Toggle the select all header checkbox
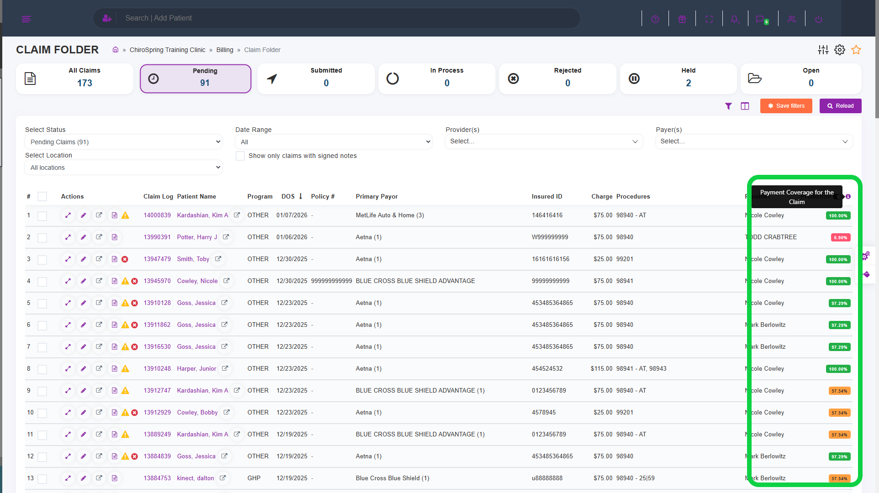The height and width of the screenshot is (493, 879). tap(42, 197)
